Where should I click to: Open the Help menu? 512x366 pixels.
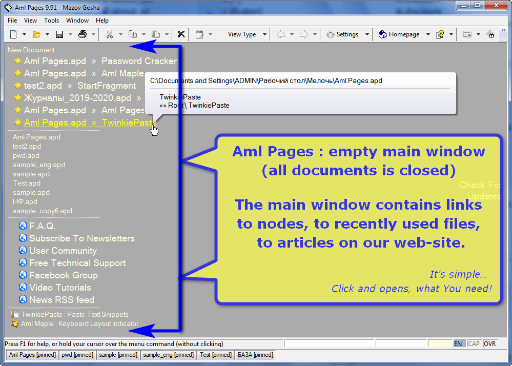(102, 20)
